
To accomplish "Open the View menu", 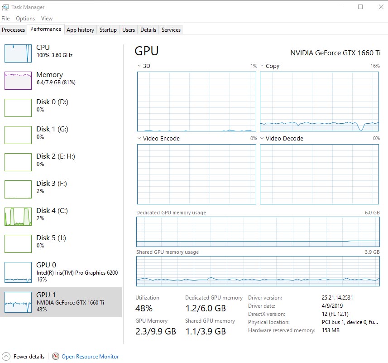I will [47, 19].
